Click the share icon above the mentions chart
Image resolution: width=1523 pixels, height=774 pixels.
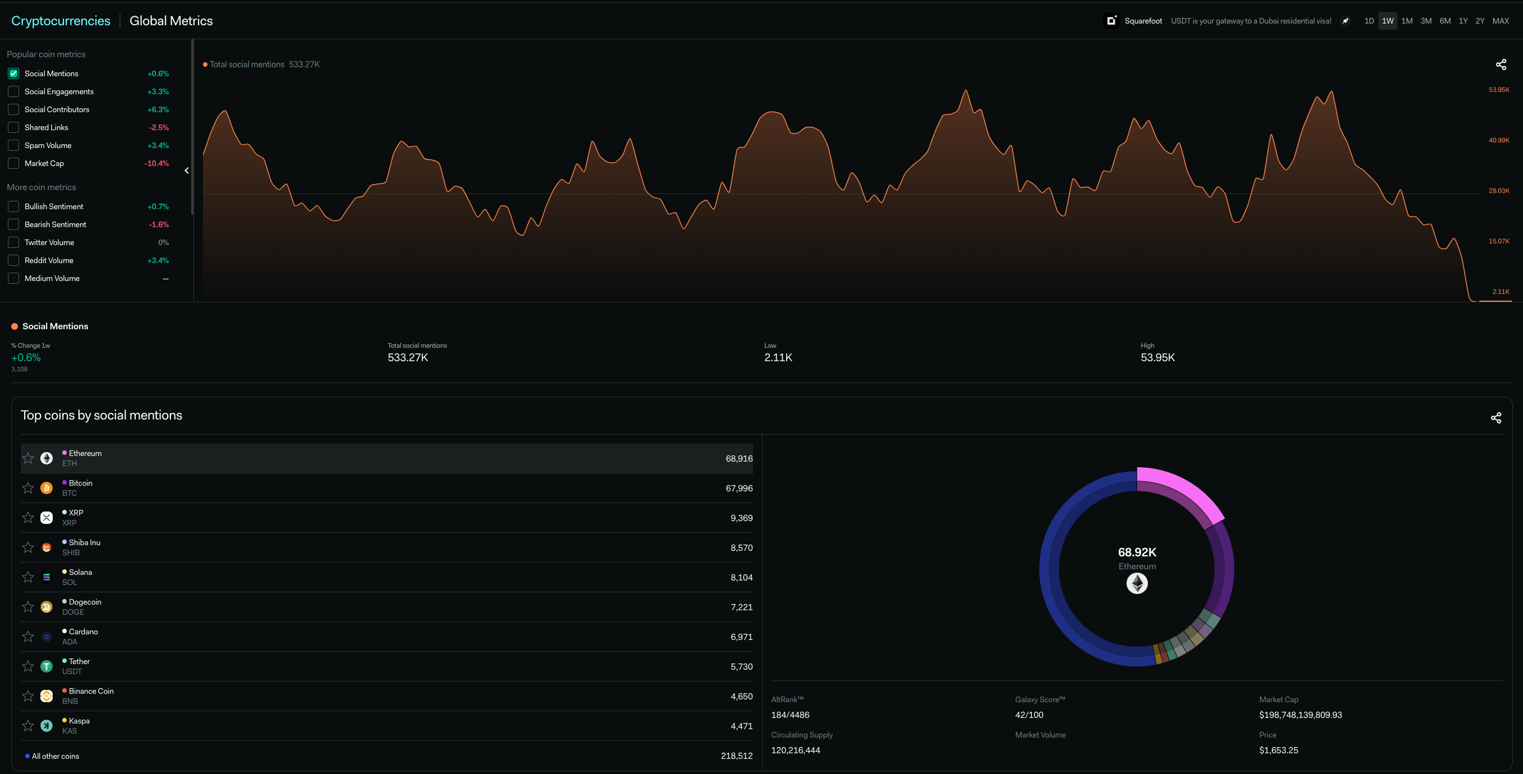coord(1501,64)
